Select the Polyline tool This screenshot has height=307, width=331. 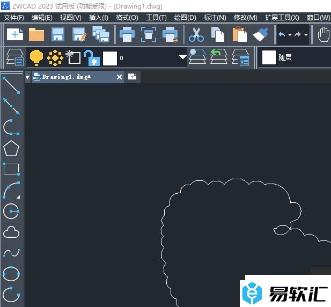tap(11, 127)
